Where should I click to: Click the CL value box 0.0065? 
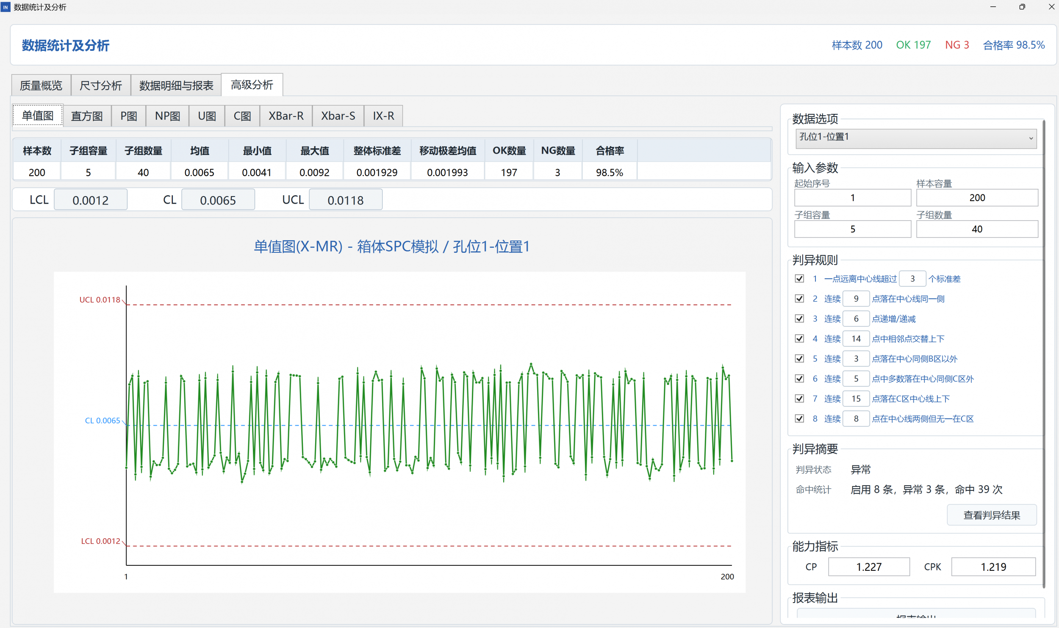218,199
